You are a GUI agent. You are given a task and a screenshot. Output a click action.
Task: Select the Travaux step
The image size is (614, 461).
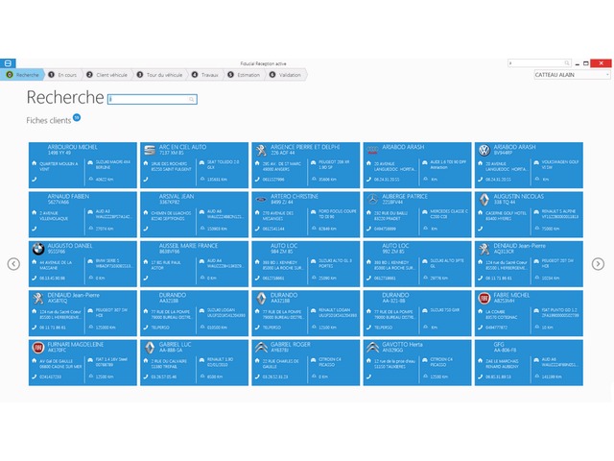point(205,75)
